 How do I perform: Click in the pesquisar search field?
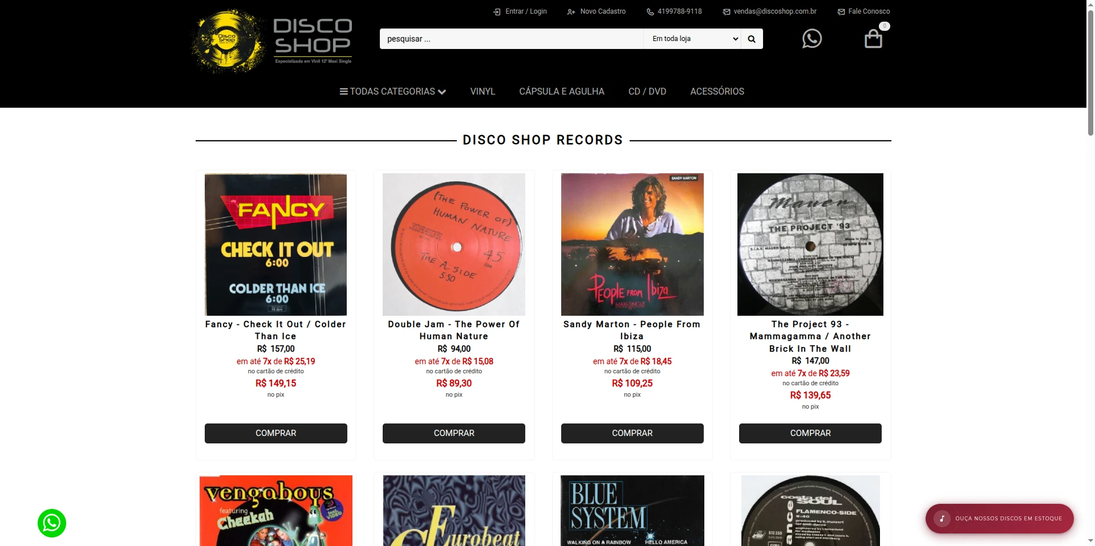click(x=512, y=39)
